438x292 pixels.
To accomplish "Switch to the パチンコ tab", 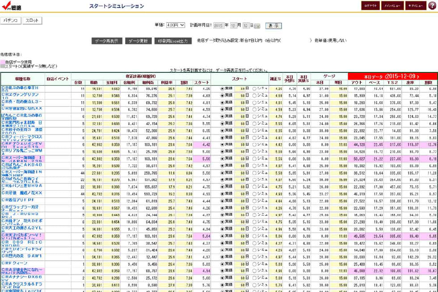I will pyautogui.click(x=11, y=21).
